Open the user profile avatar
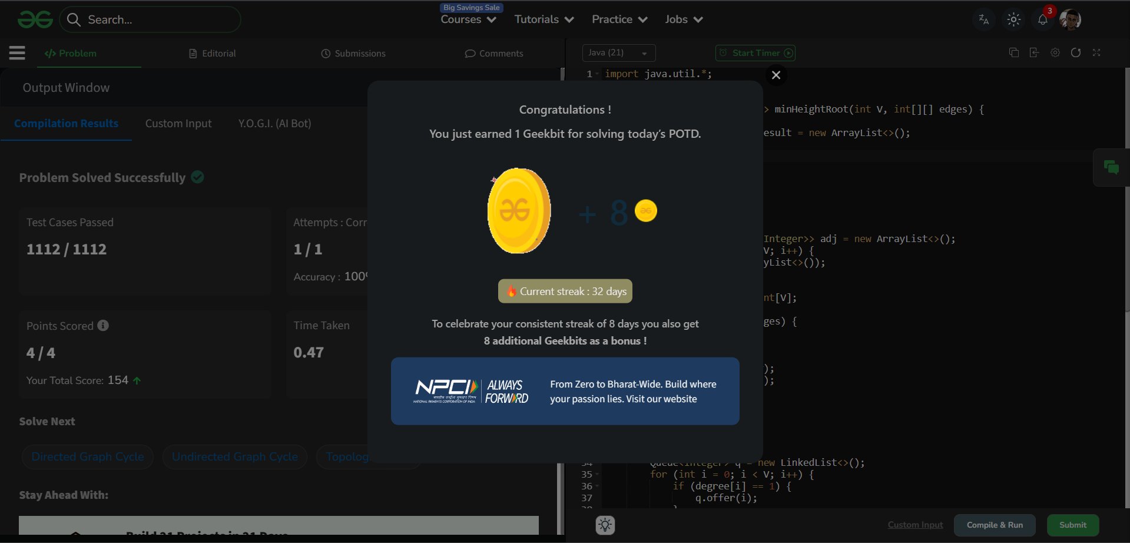 pyautogui.click(x=1070, y=19)
